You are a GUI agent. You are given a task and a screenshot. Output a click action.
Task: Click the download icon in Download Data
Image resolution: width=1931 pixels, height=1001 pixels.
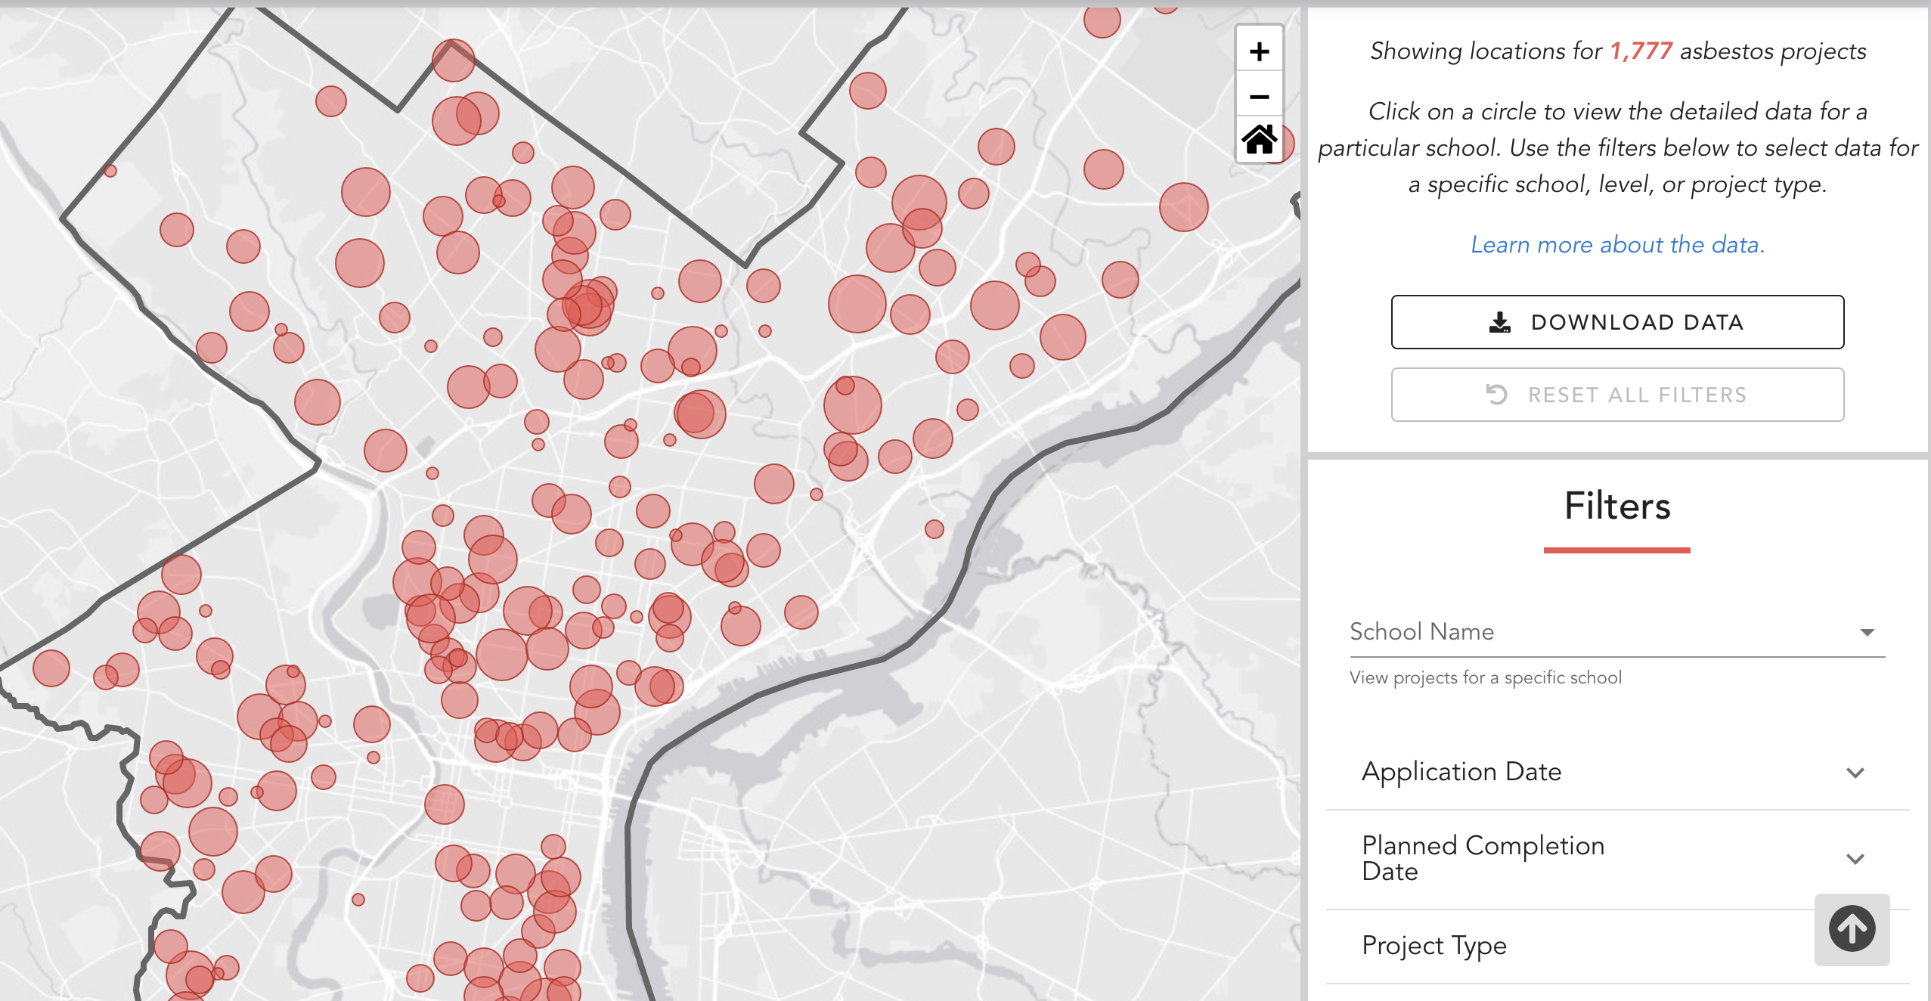coord(1499,323)
